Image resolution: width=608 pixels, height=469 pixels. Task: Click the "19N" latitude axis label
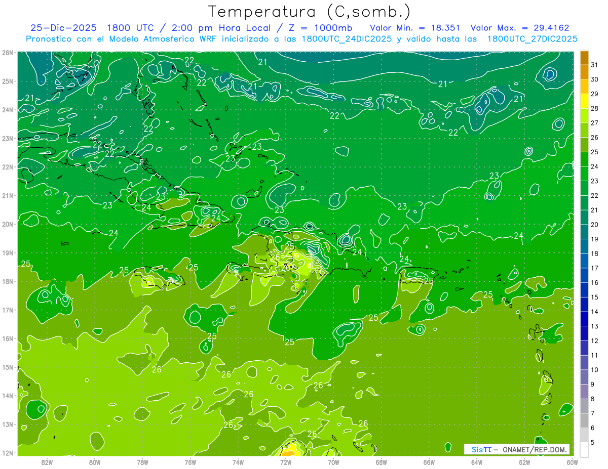pos(7,253)
